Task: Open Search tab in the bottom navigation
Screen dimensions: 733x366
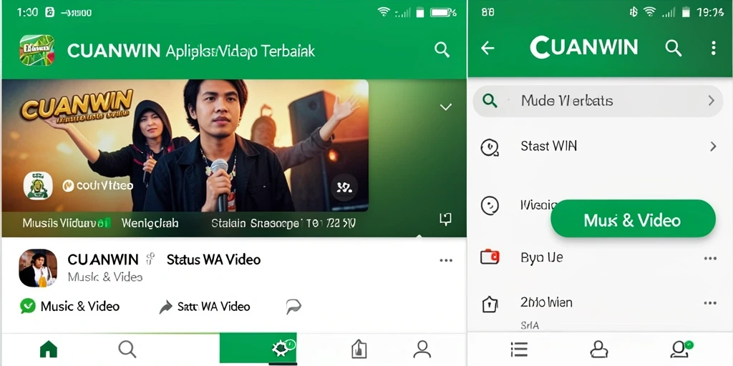Action: pyautogui.click(x=127, y=349)
